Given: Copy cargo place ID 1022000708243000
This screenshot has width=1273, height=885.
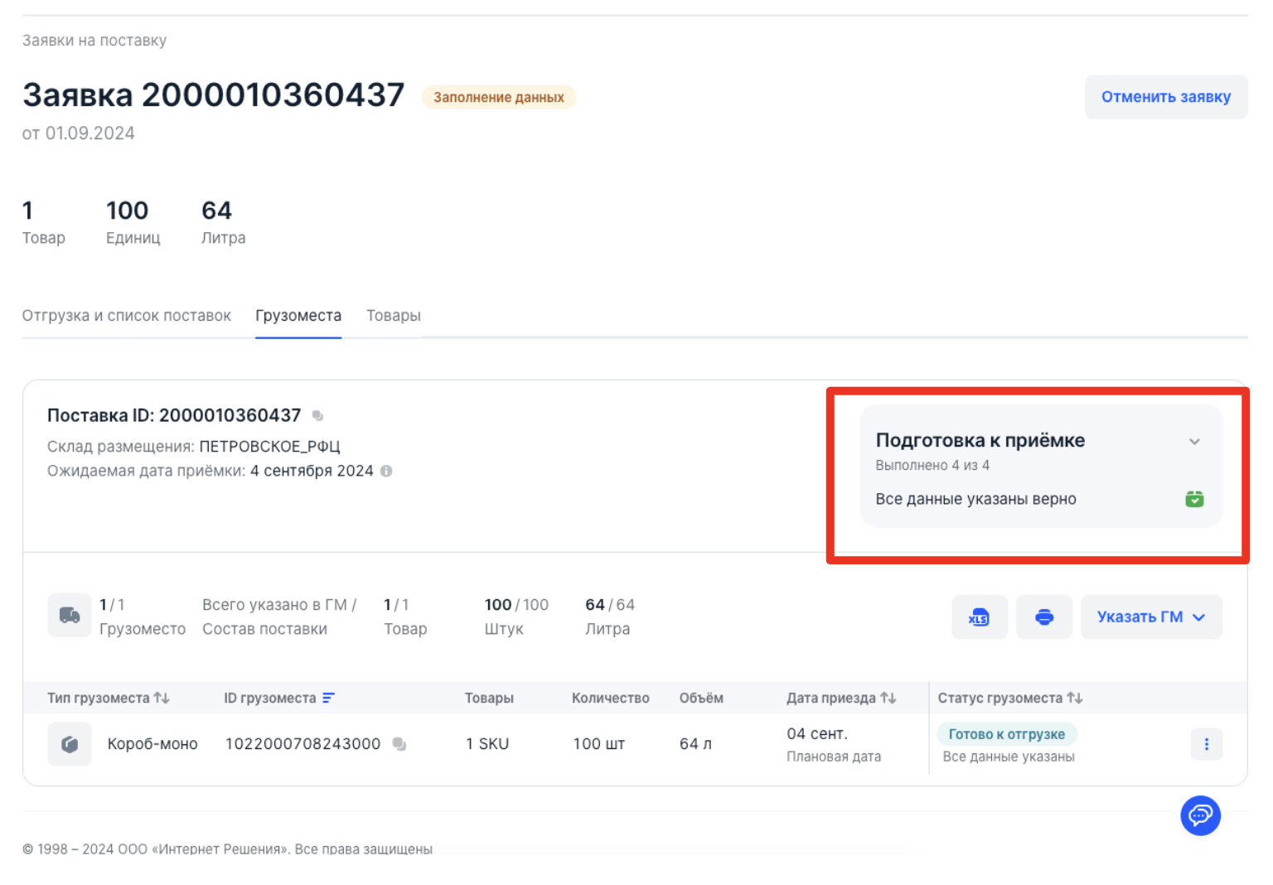Looking at the screenshot, I should pyautogui.click(x=399, y=744).
